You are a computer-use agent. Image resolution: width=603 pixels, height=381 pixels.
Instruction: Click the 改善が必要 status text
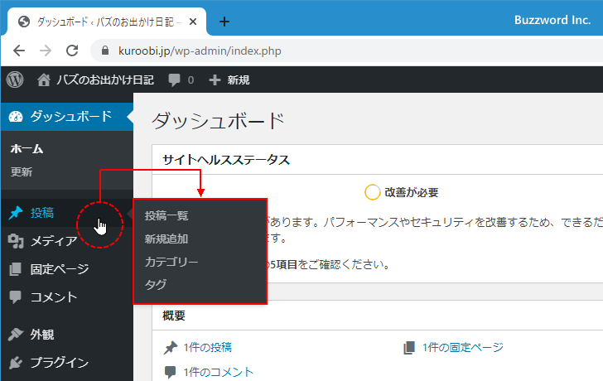(x=412, y=192)
